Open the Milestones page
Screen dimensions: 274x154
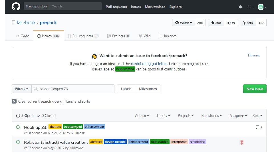[148, 89]
